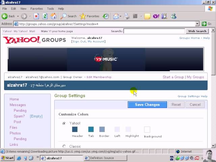Viewport: 216px width, 162px height.
Task: Click the yellow note icon in toolbar
Action: pos(147,16)
